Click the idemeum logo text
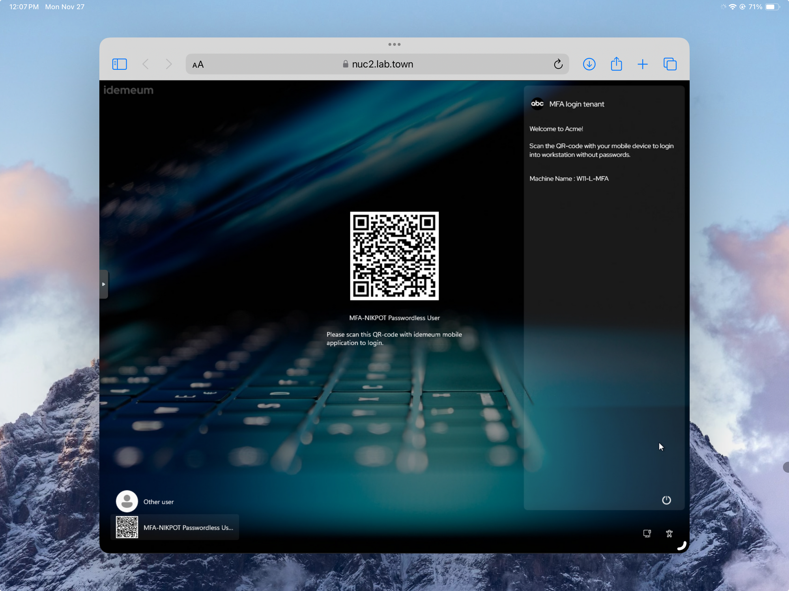The image size is (789, 591). [128, 90]
